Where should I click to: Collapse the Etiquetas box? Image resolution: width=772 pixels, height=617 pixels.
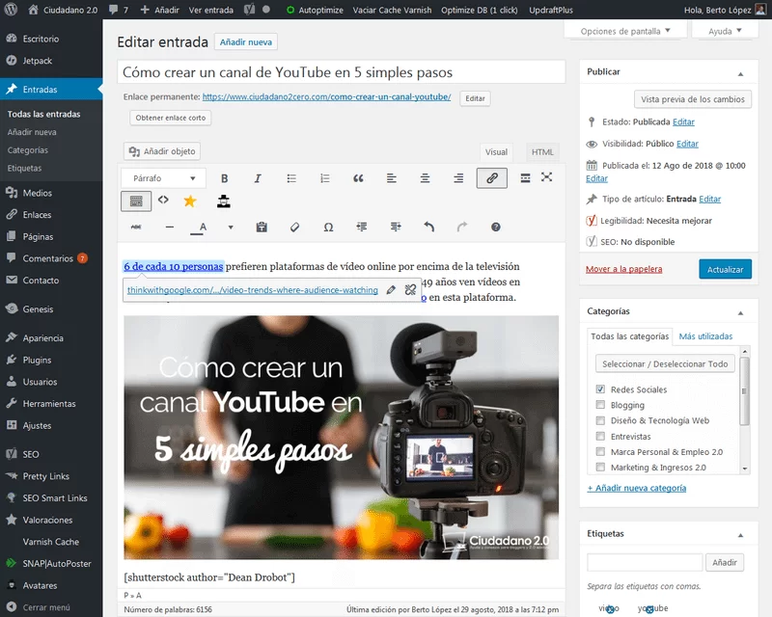click(x=740, y=535)
